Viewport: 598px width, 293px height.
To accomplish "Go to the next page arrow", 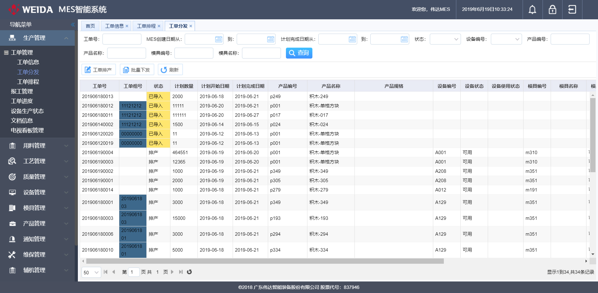I will pyautogui.click(x=172, y=272).
